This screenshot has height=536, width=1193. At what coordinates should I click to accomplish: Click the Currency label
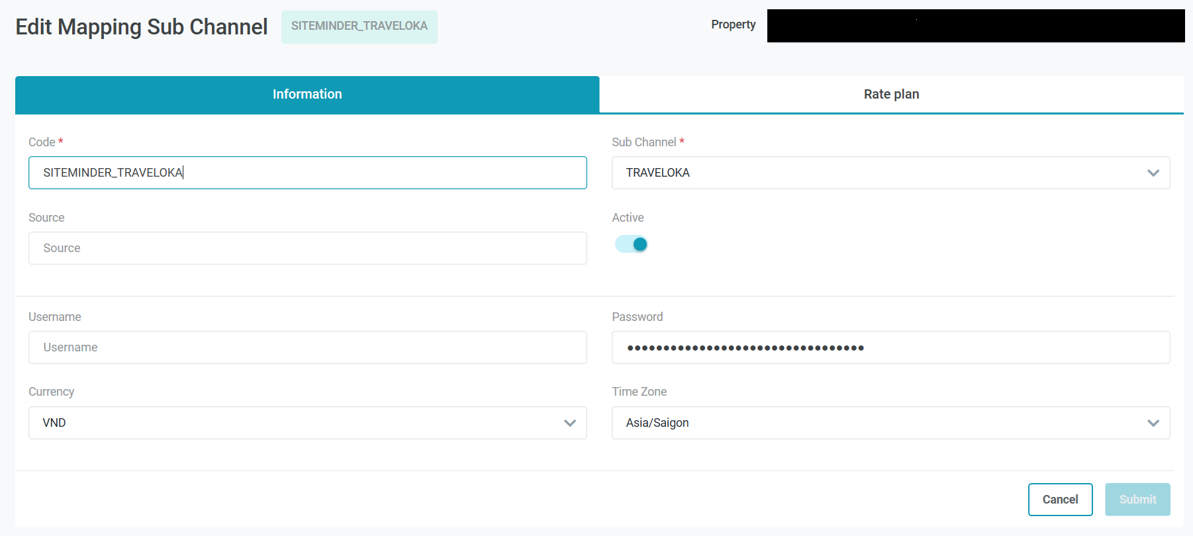click(52, 392)
